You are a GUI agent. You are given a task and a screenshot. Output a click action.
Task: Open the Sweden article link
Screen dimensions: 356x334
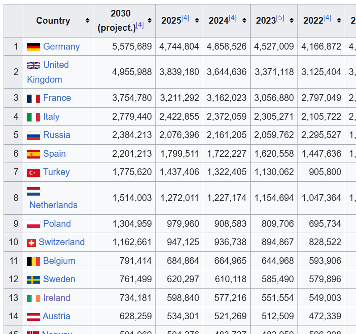point(59,279)
